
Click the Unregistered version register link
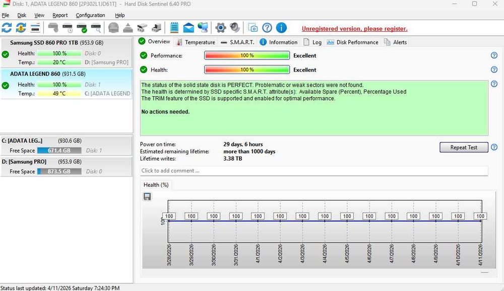pos(354,29)
